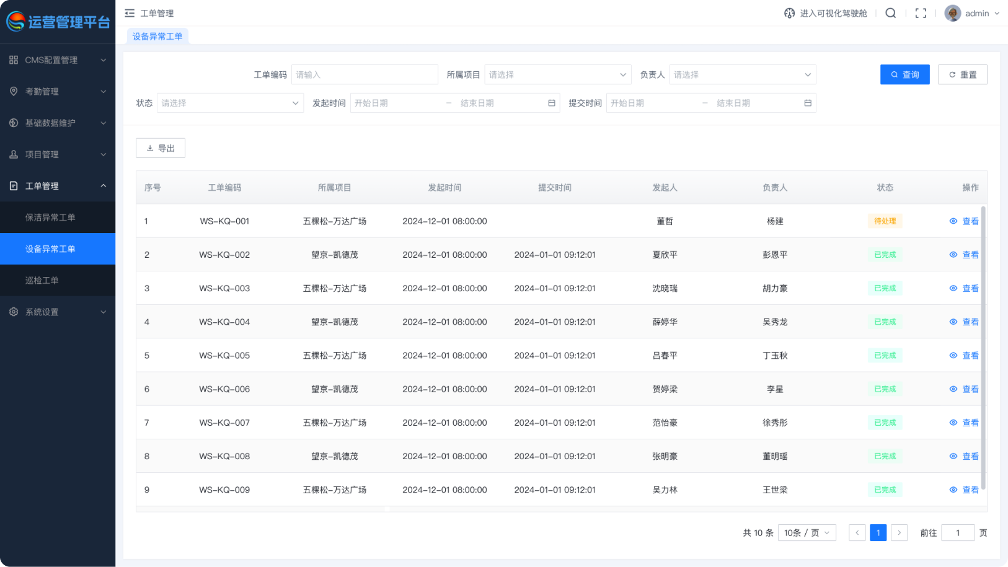Click the 工单编码 column header
Viewport: 1008px width, 567px height.
pos(224,188)
